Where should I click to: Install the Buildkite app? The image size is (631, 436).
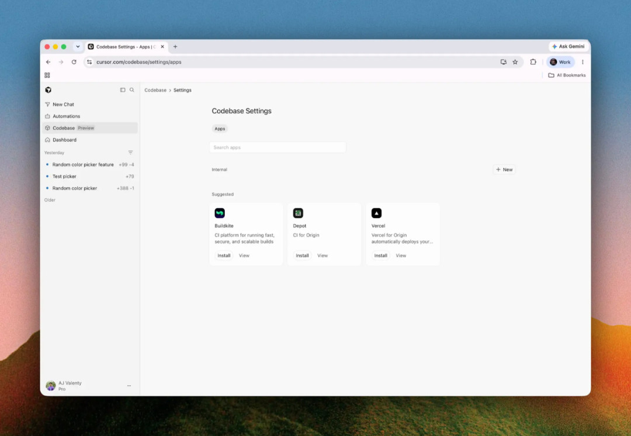(224, 255)
